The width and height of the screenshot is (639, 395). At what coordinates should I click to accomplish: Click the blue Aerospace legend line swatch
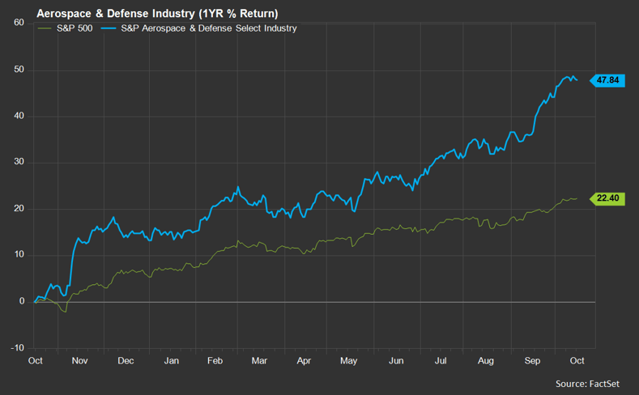pos(109,28)
